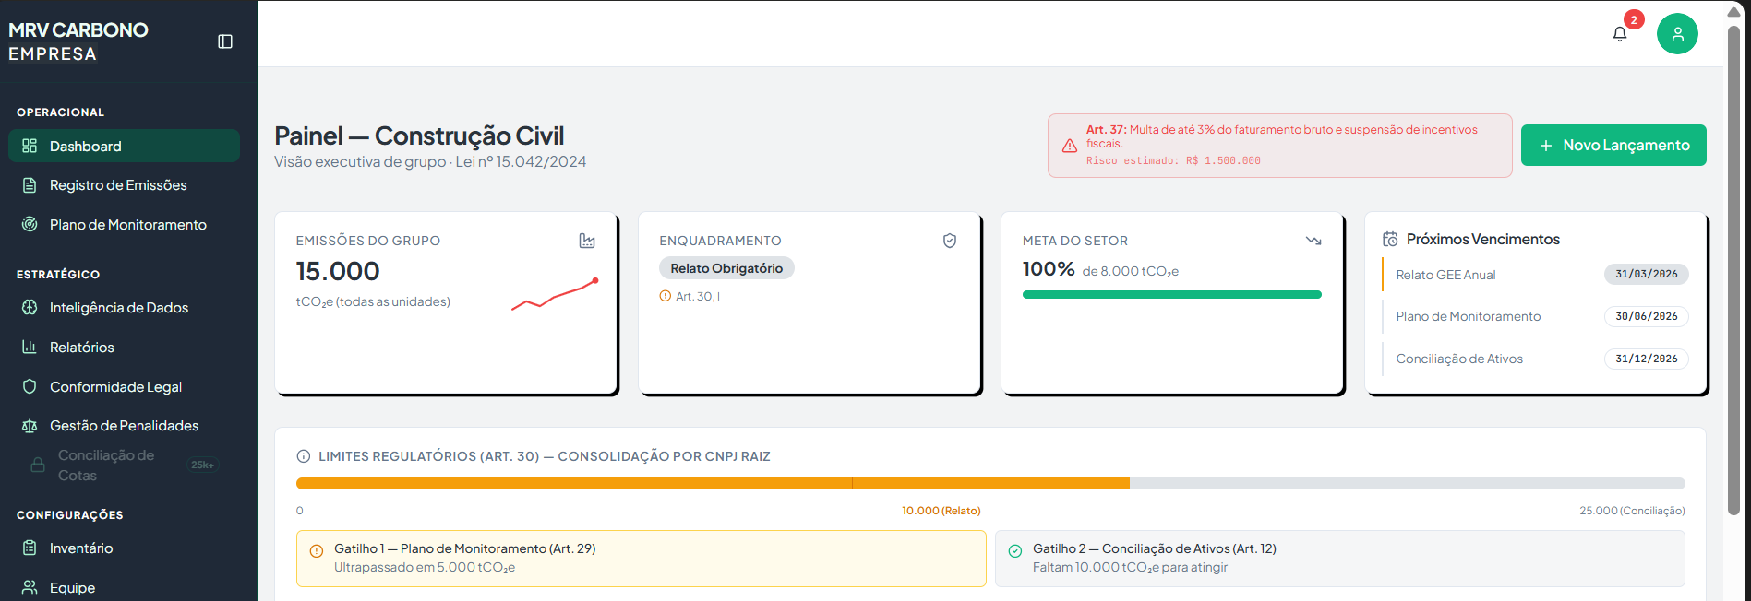Select the locked Conciliação de Cotas item

[x=124, y=465]
